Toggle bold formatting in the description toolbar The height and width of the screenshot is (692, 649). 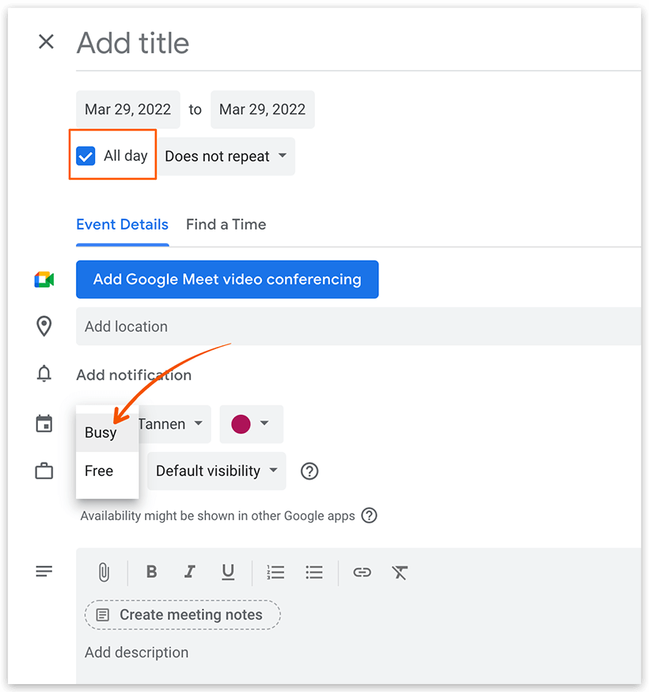pos(150,572)
